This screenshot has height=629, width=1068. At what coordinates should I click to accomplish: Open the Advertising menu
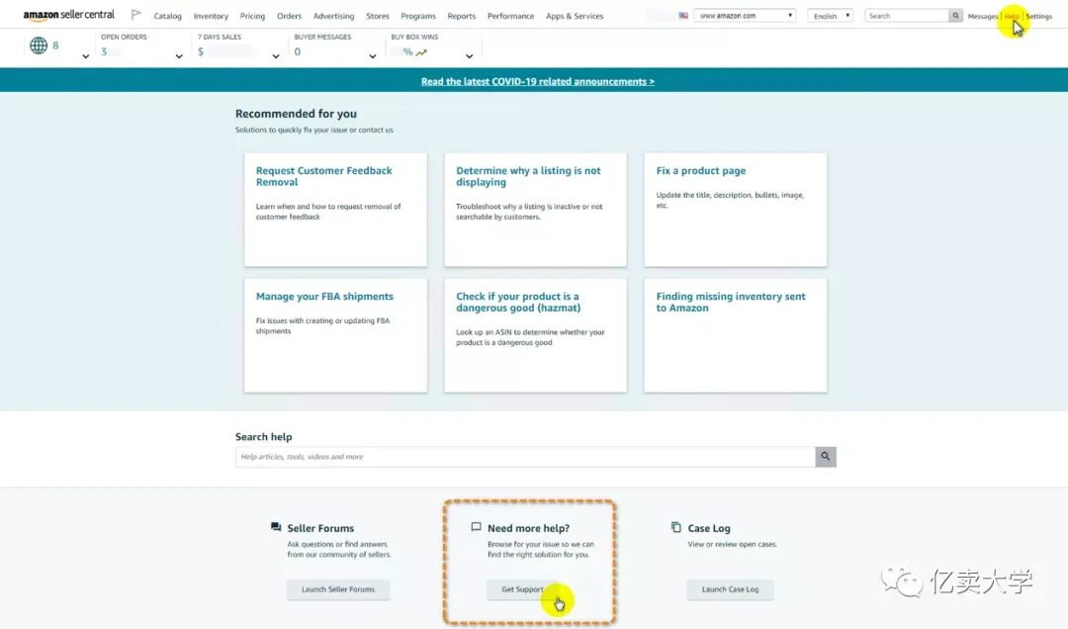pos(334,16)
